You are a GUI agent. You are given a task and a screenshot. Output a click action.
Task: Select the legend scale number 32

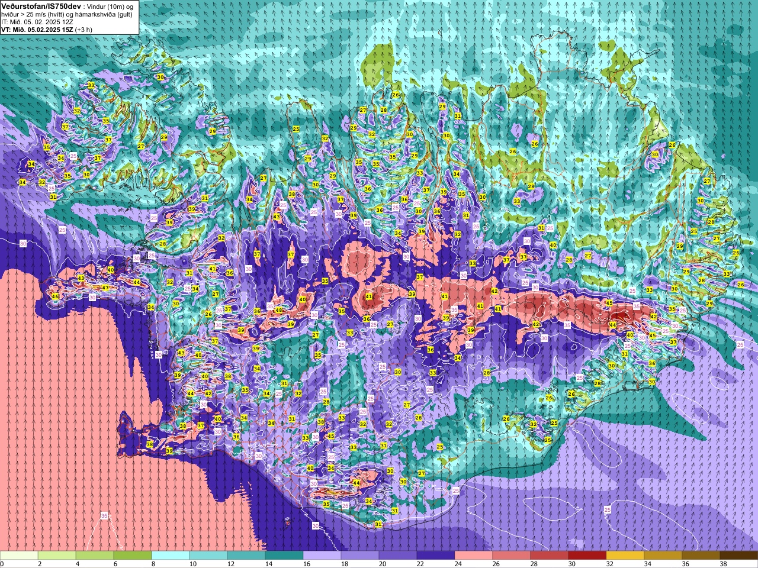(x=609, y=564)
